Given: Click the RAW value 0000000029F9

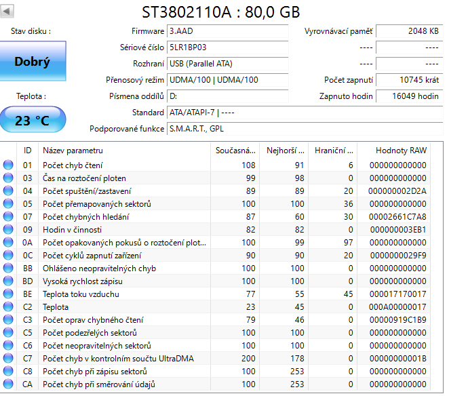Looking at the screenshot, I should (398, 256).
